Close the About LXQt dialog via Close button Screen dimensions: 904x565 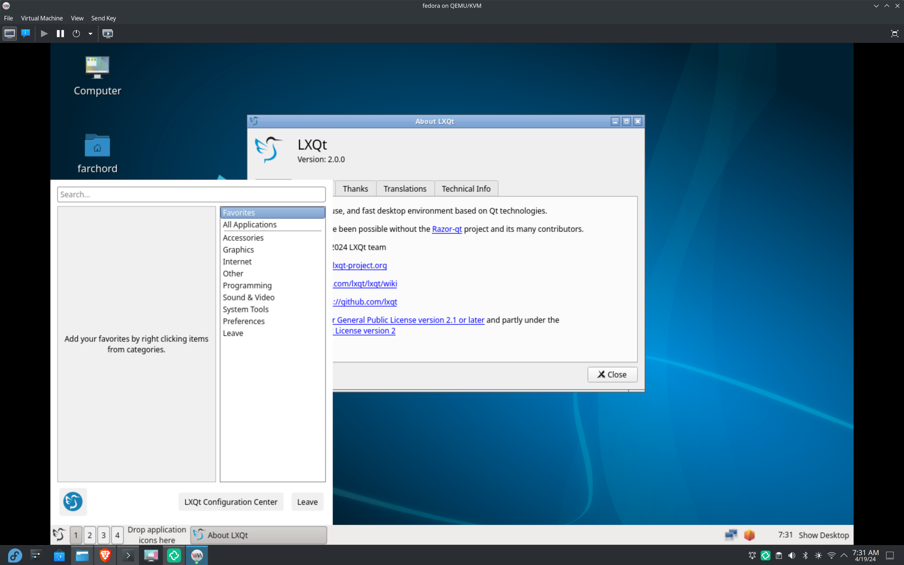pyautogui.click(x=612, y=374)
